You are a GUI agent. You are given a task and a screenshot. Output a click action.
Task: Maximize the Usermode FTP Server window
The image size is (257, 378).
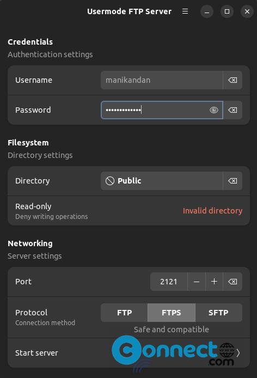227,11
